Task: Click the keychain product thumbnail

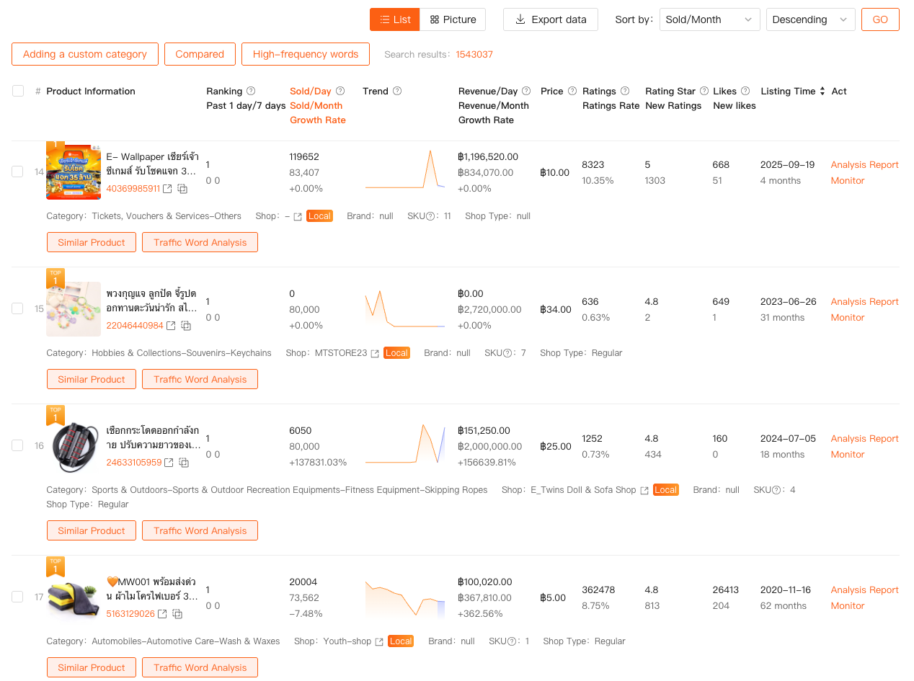Action: point(74,308)
